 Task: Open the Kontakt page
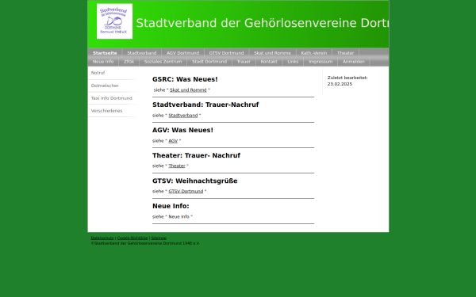[269, 62]
